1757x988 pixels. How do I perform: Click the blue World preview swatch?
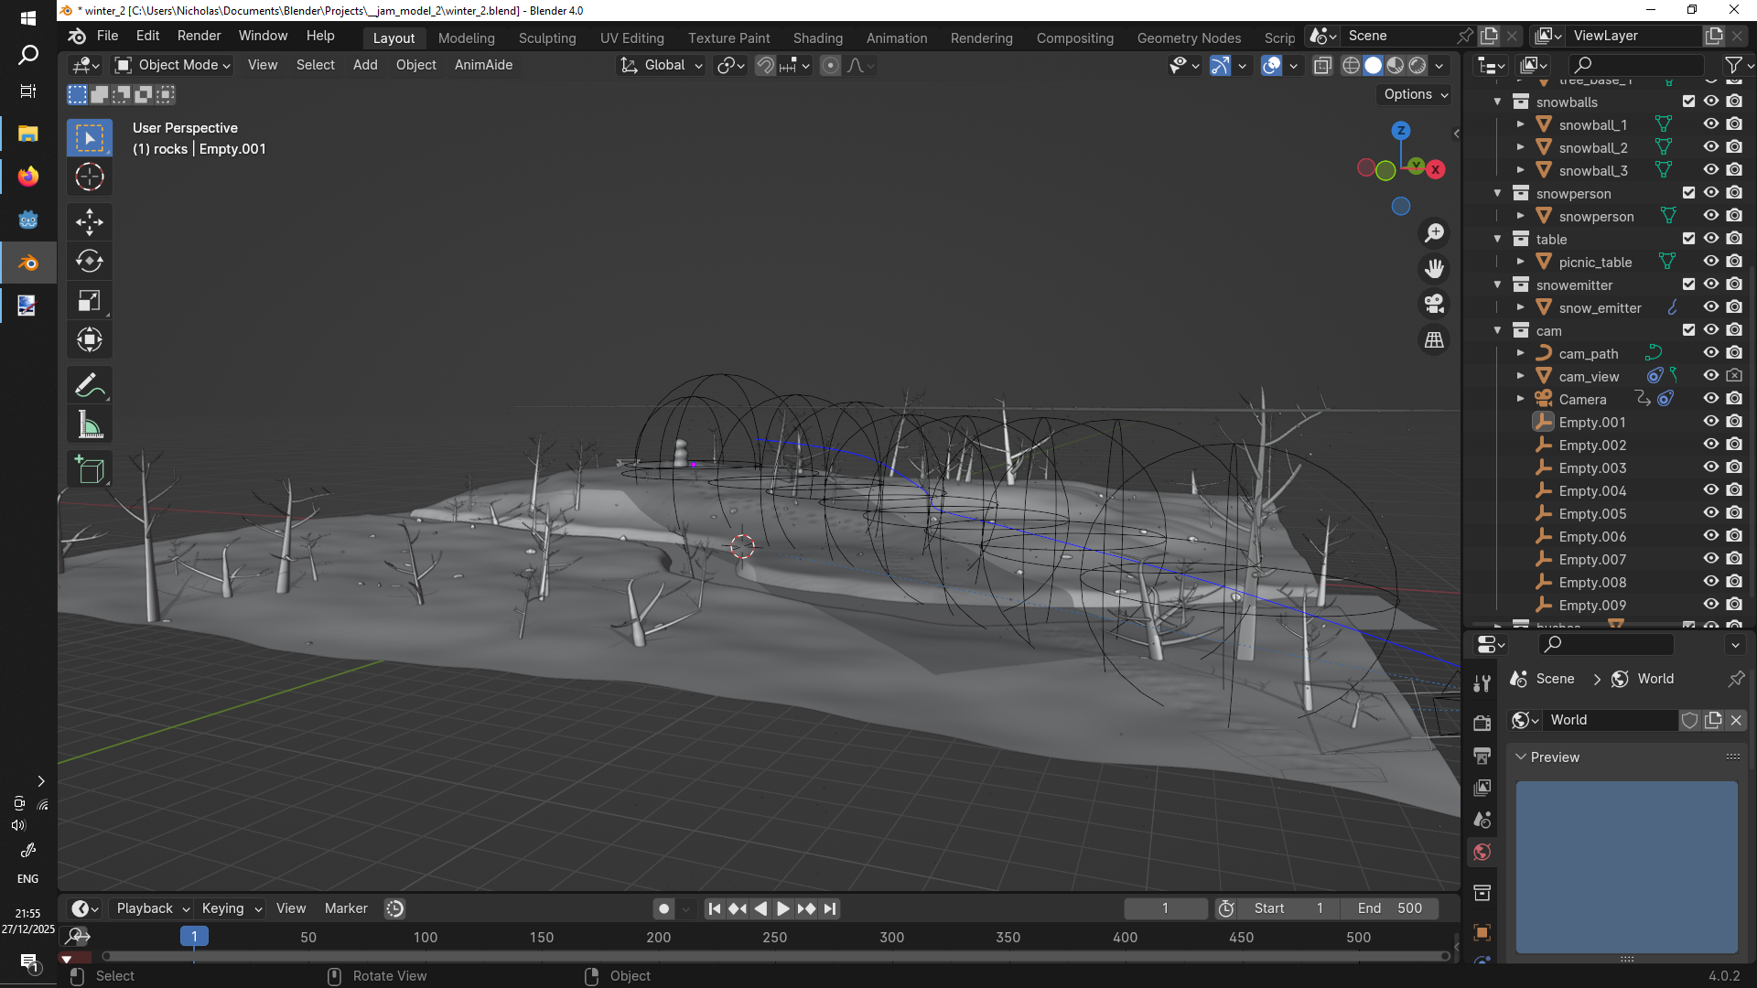tap(1626, 866)
